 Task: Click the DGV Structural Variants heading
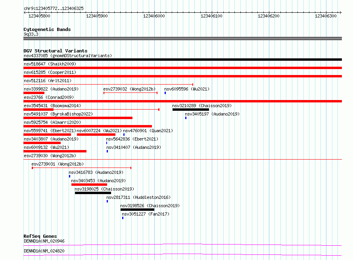pos(56,51)
